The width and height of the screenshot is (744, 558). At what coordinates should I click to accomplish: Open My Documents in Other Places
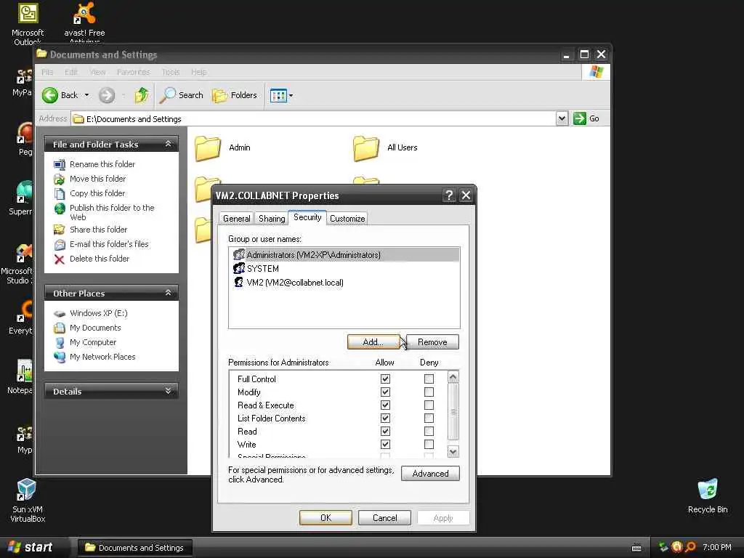click(x=95, y=328)
